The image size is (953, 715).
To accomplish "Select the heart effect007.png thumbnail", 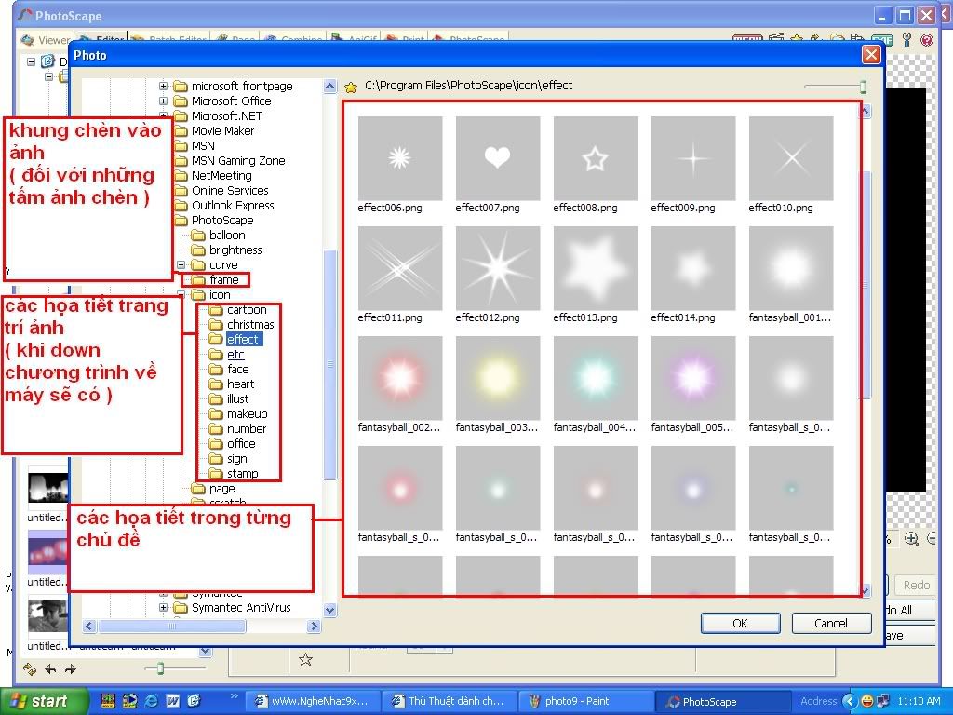I will (497, 158).
